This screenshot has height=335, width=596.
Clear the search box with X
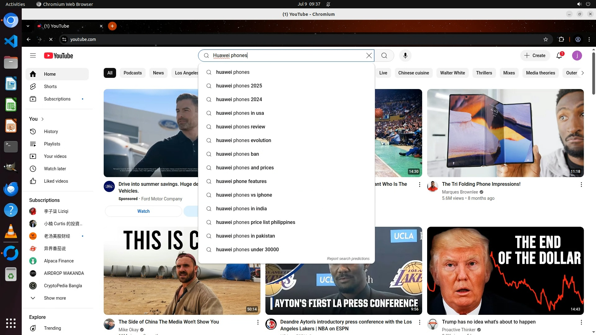click(x=369, y=56)
